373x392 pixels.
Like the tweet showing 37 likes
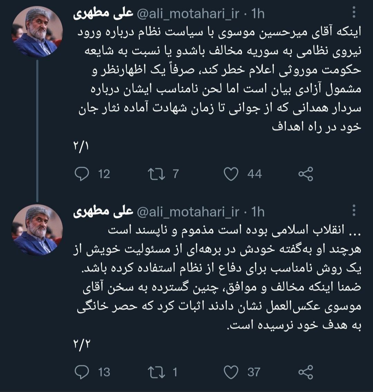(x=231, y=372)
